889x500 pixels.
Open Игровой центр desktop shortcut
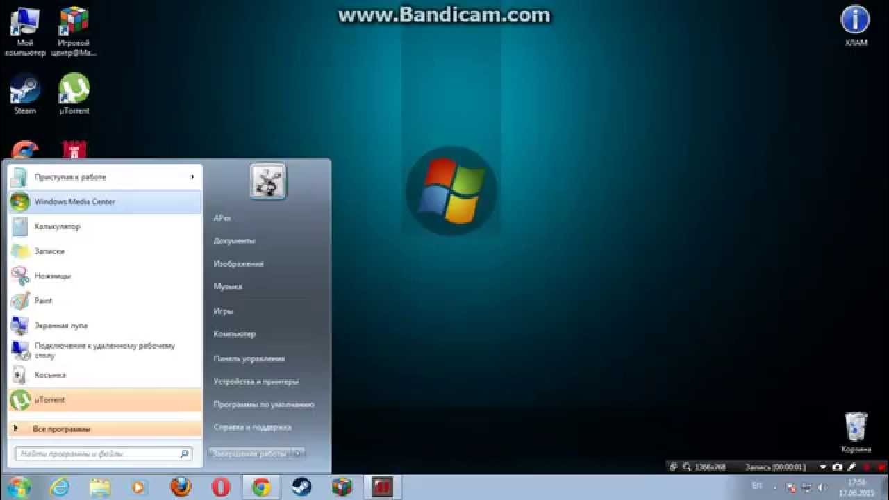point(74,31)
